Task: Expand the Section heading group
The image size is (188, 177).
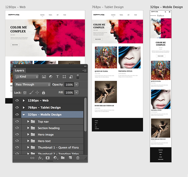Action: tap(28, 128)
